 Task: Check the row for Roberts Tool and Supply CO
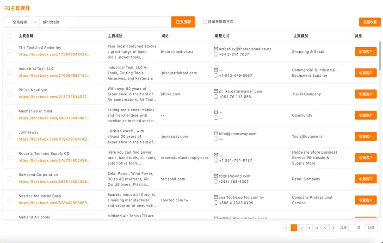tap(10, 157)
